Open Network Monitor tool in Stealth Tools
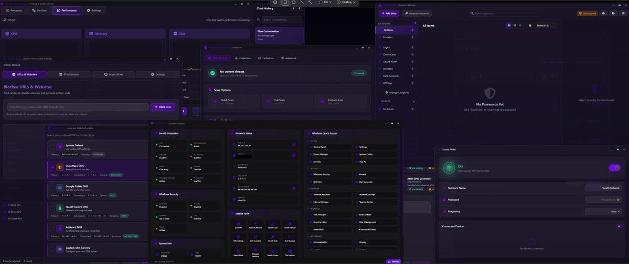 click(x=254, y=225)
